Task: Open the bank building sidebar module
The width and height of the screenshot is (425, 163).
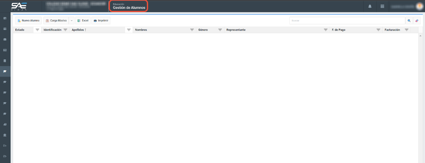Action: point(5,135)
